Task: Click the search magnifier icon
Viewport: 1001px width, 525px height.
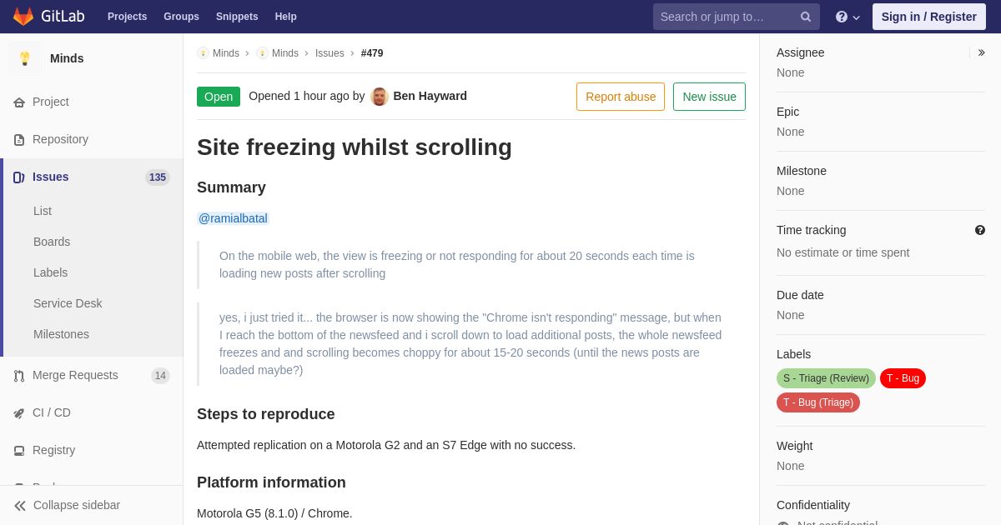Action: [806, 17]
